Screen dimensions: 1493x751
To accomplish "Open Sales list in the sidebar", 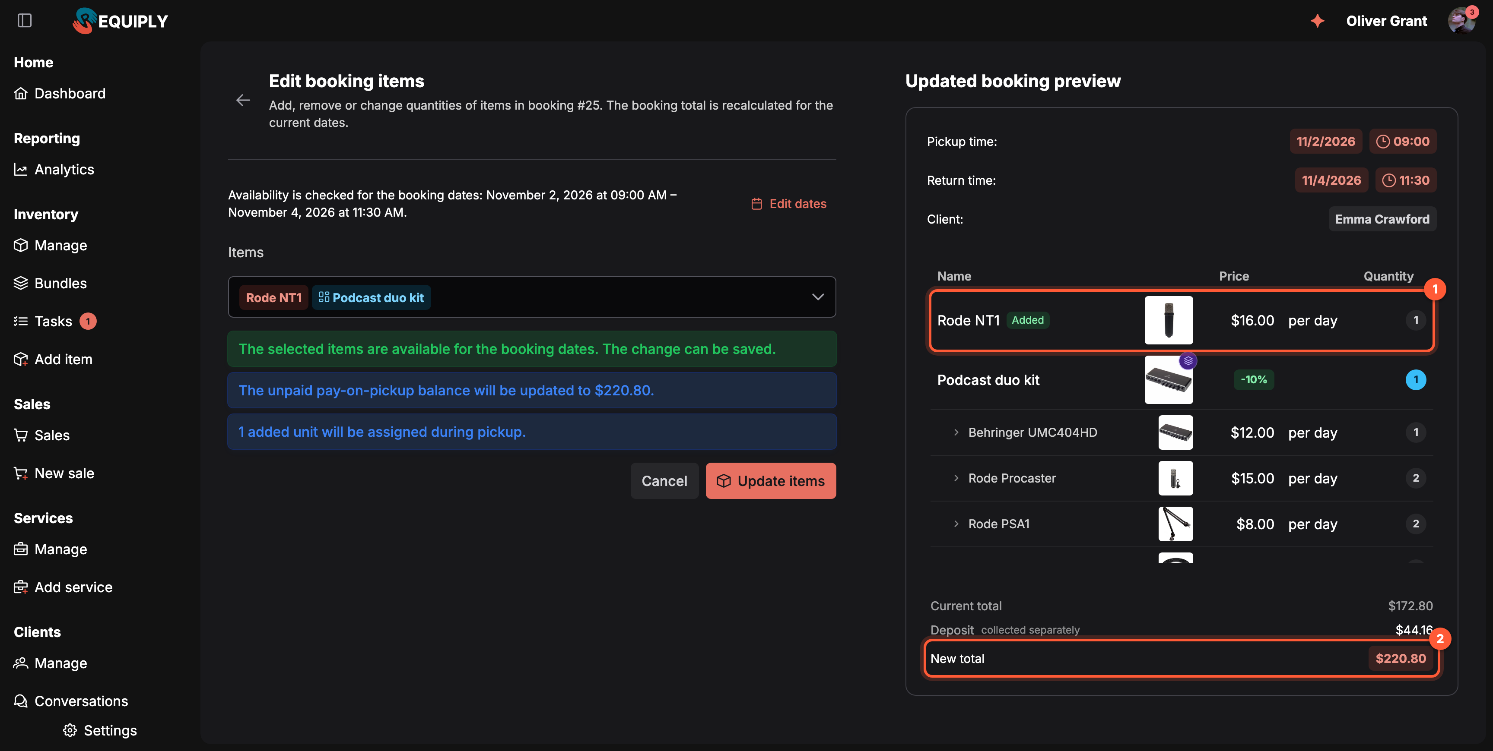I will point(42,435).
